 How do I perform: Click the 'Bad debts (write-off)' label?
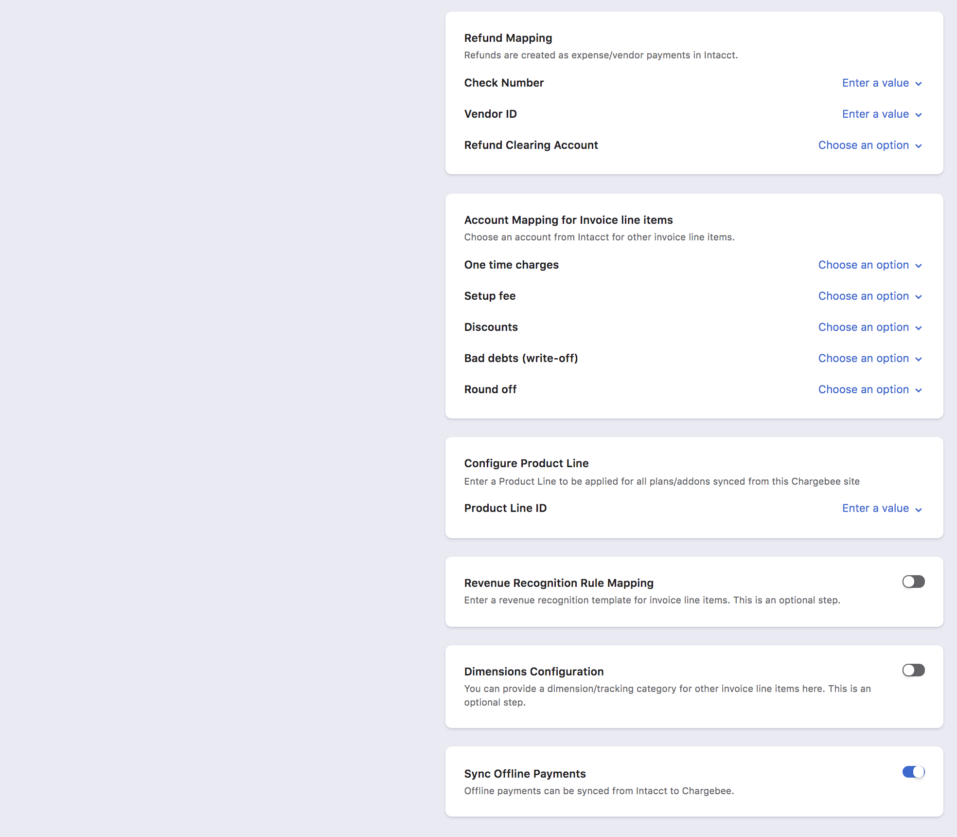[521, 358]
